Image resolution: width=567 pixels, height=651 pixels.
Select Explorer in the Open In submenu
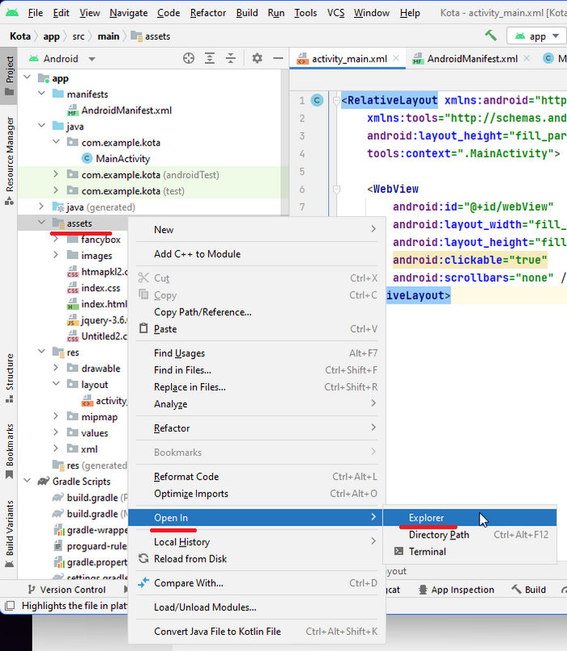point(426,518)
